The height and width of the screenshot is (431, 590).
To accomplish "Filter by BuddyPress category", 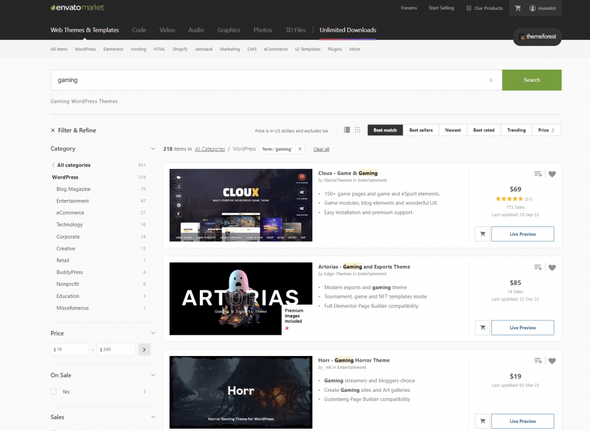I will tap(70, 272).
